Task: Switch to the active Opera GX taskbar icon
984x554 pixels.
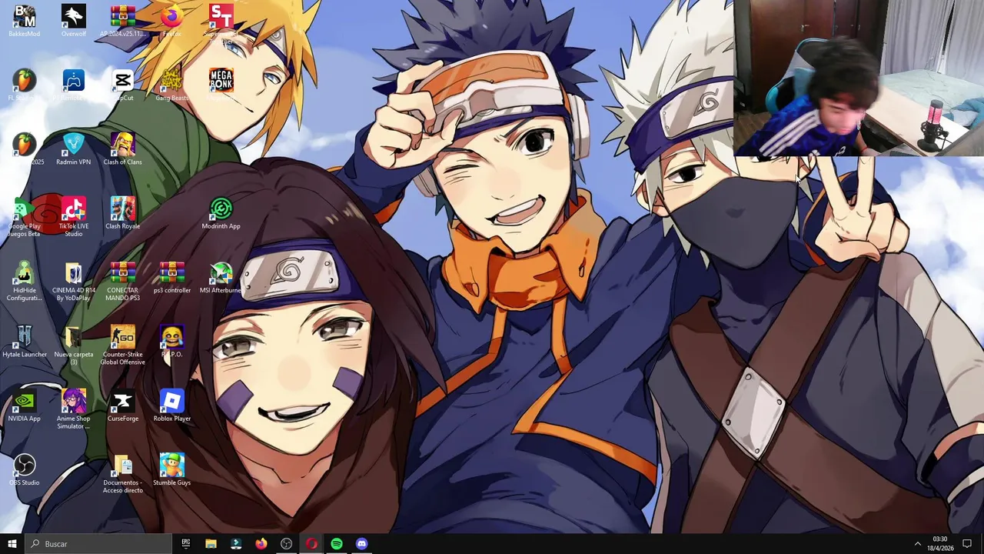Action: coord(311,543)
